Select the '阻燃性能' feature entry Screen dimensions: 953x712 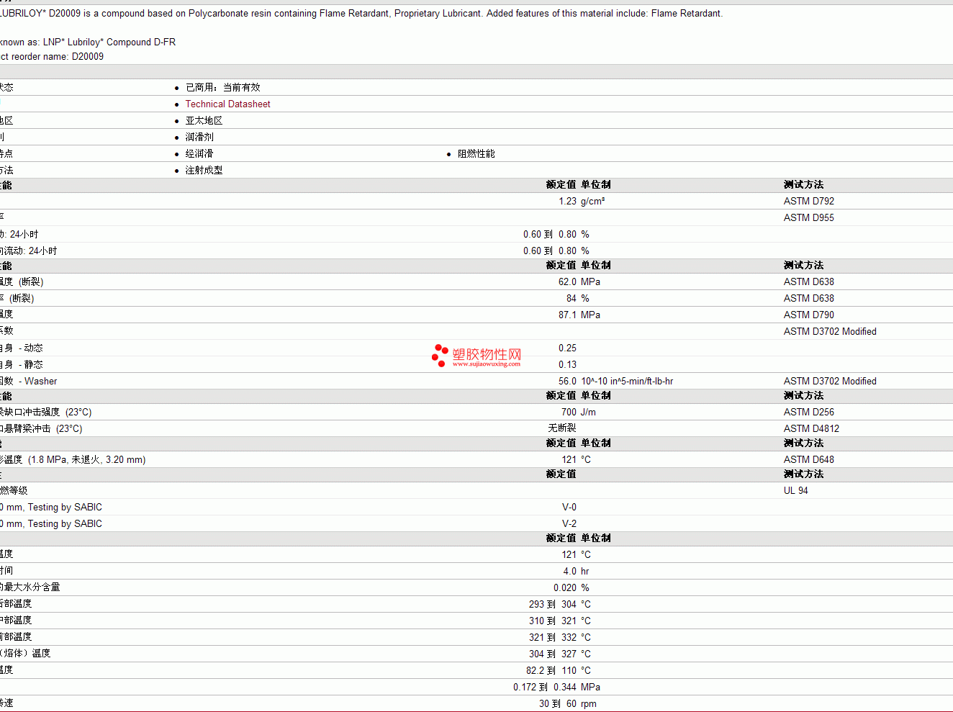coord(476,153)
